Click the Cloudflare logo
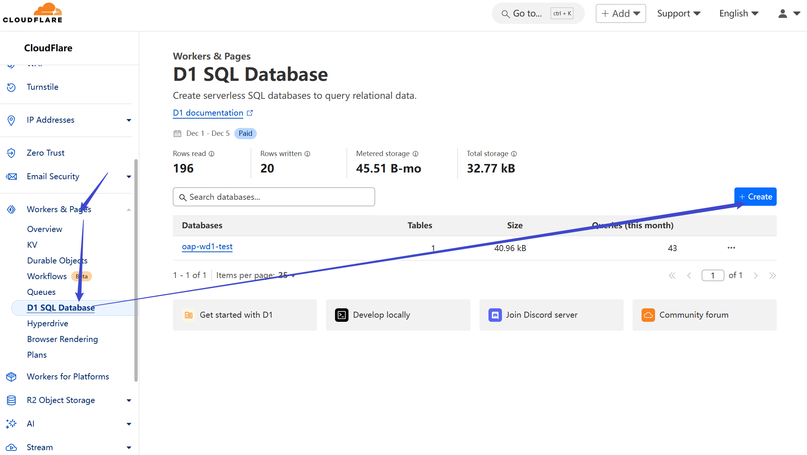The width and height of the screenshot is (807, 455). point(33,13)
